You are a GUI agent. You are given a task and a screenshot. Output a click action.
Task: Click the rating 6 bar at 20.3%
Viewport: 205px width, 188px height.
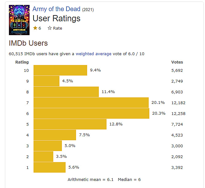[91, 113]
